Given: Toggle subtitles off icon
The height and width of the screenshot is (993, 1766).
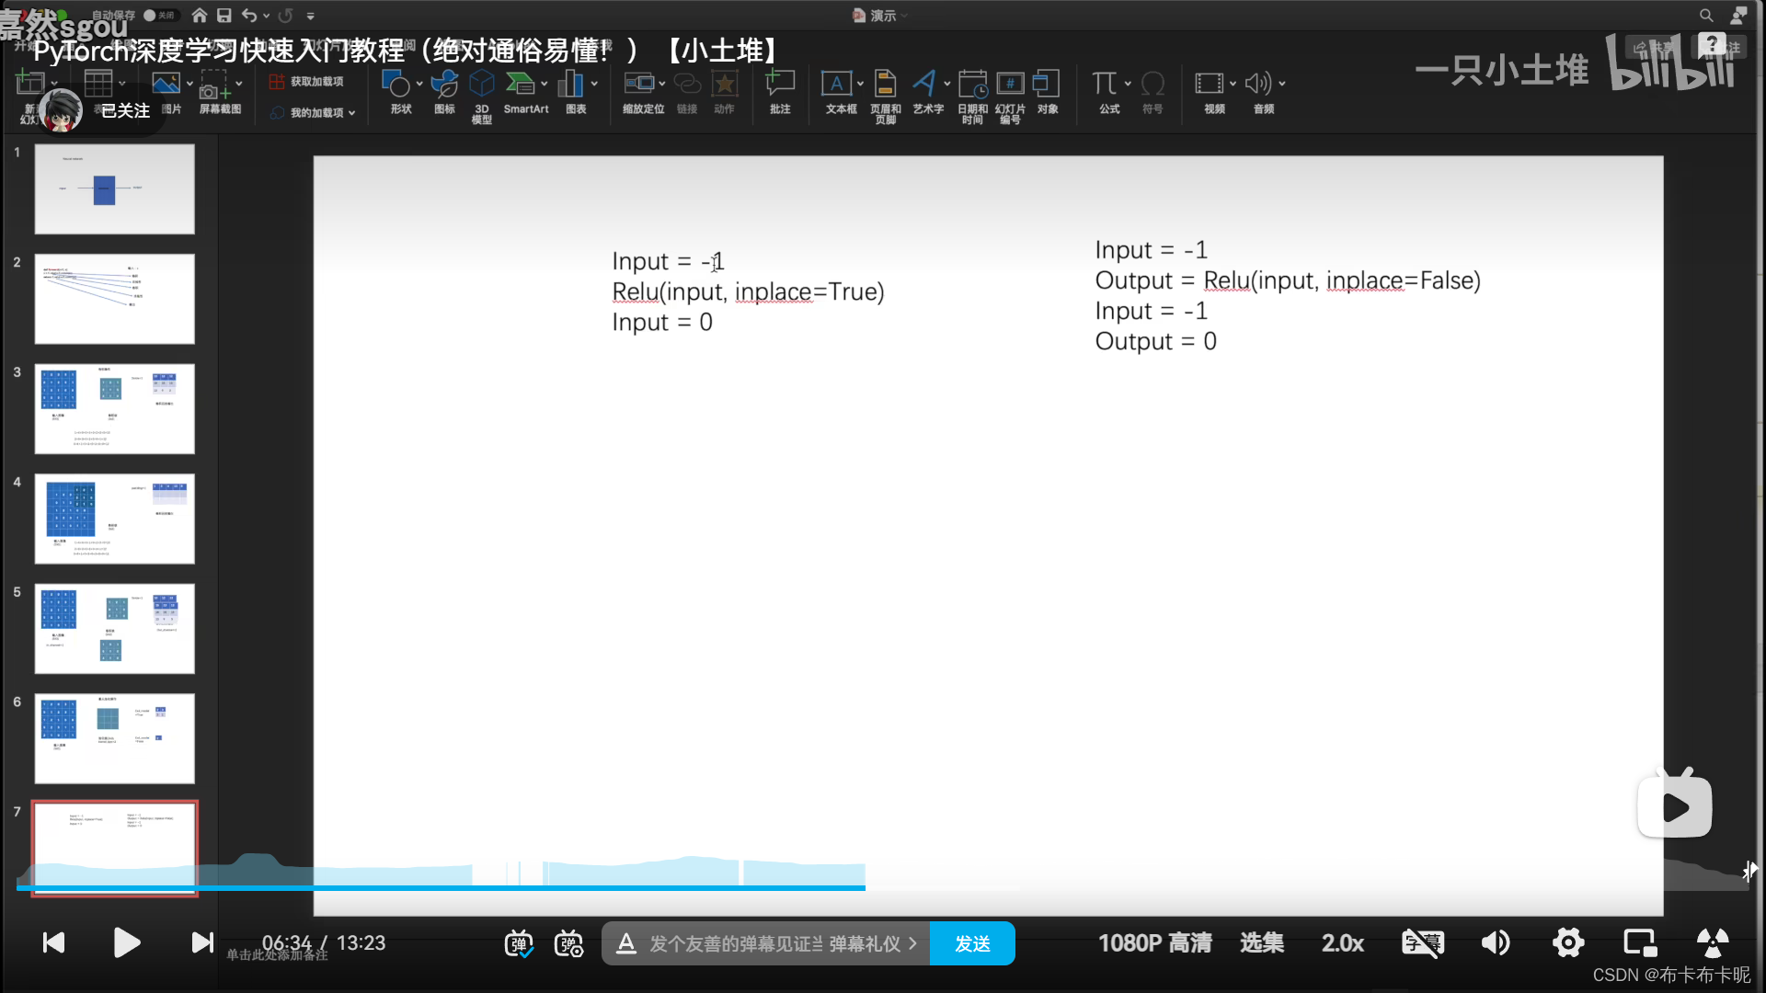Looking at the screenshot, I should (1422, 943).
